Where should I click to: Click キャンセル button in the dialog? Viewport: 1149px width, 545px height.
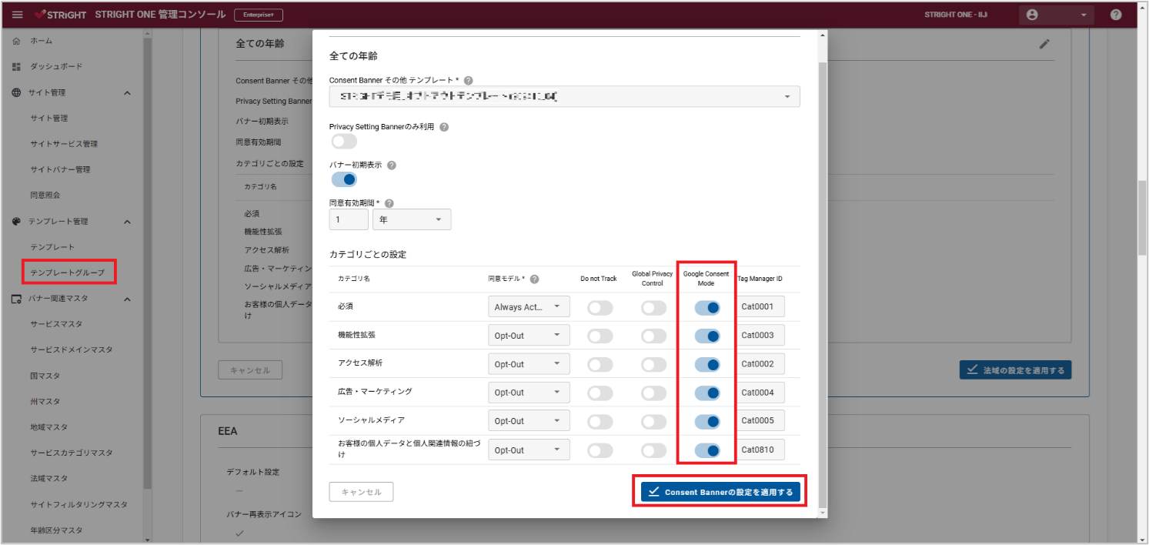point(361,492)
